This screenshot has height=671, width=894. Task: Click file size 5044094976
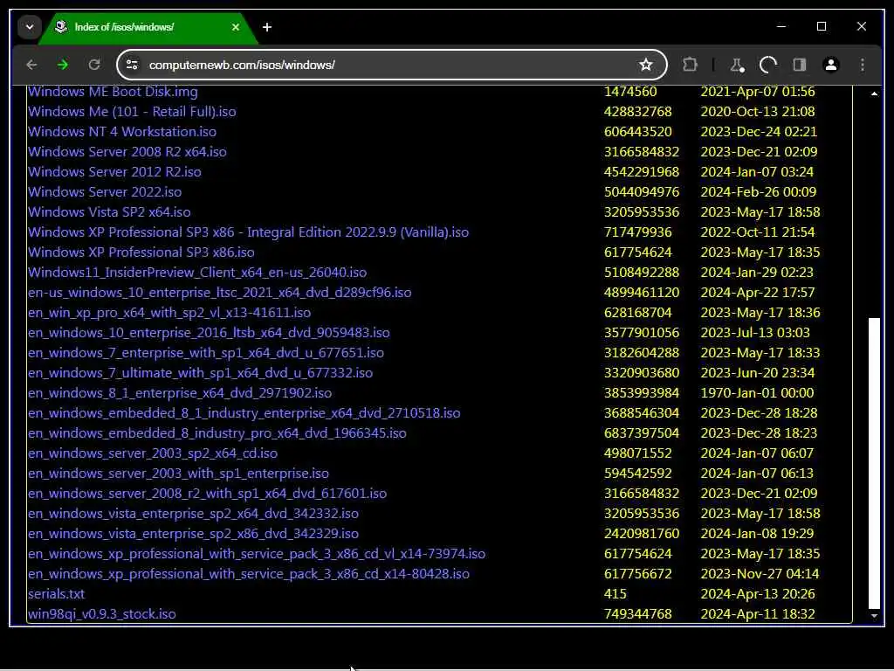[x=642, y=191]
